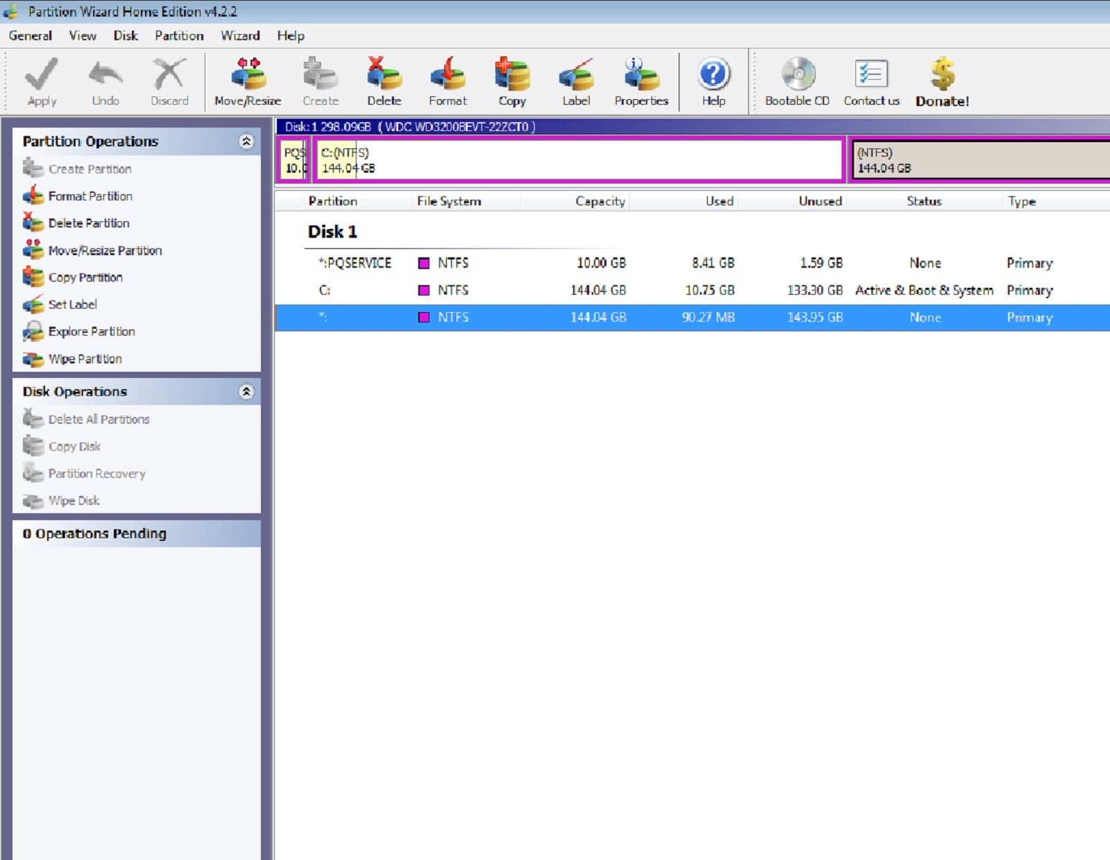Click the magenta NTFS swatch for PQSERVICE
This screenshot has width=1110, height=860.
click(424, 264)
